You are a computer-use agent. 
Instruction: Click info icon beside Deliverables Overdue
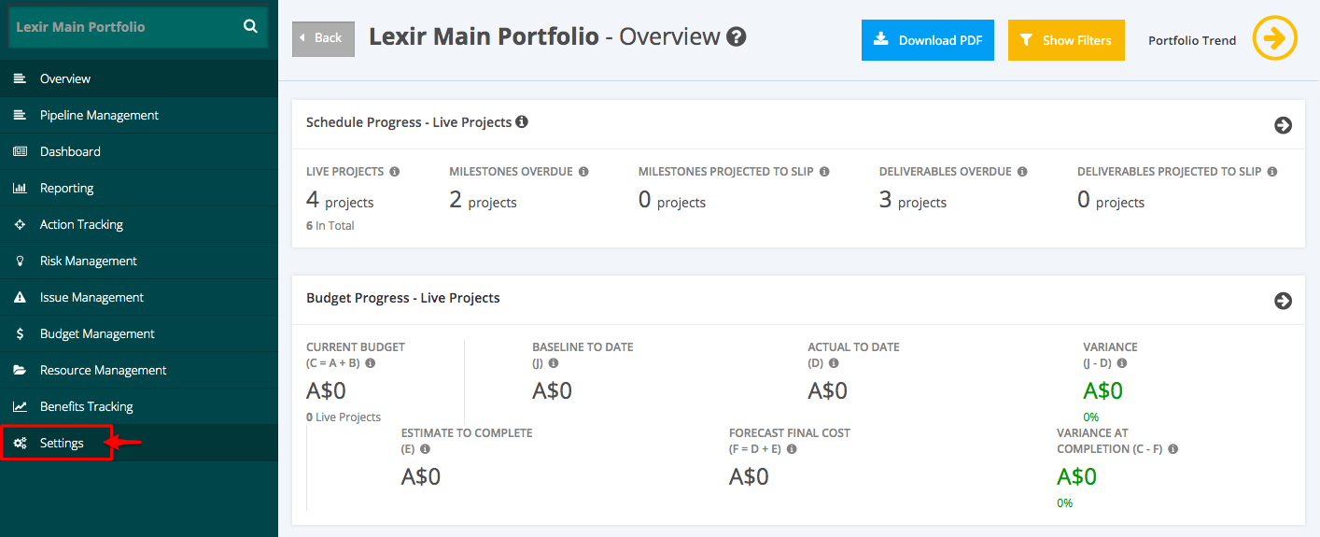pos(1022,172)
